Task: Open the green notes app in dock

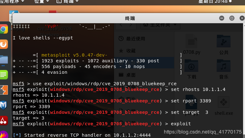Action: click(4, 75)
